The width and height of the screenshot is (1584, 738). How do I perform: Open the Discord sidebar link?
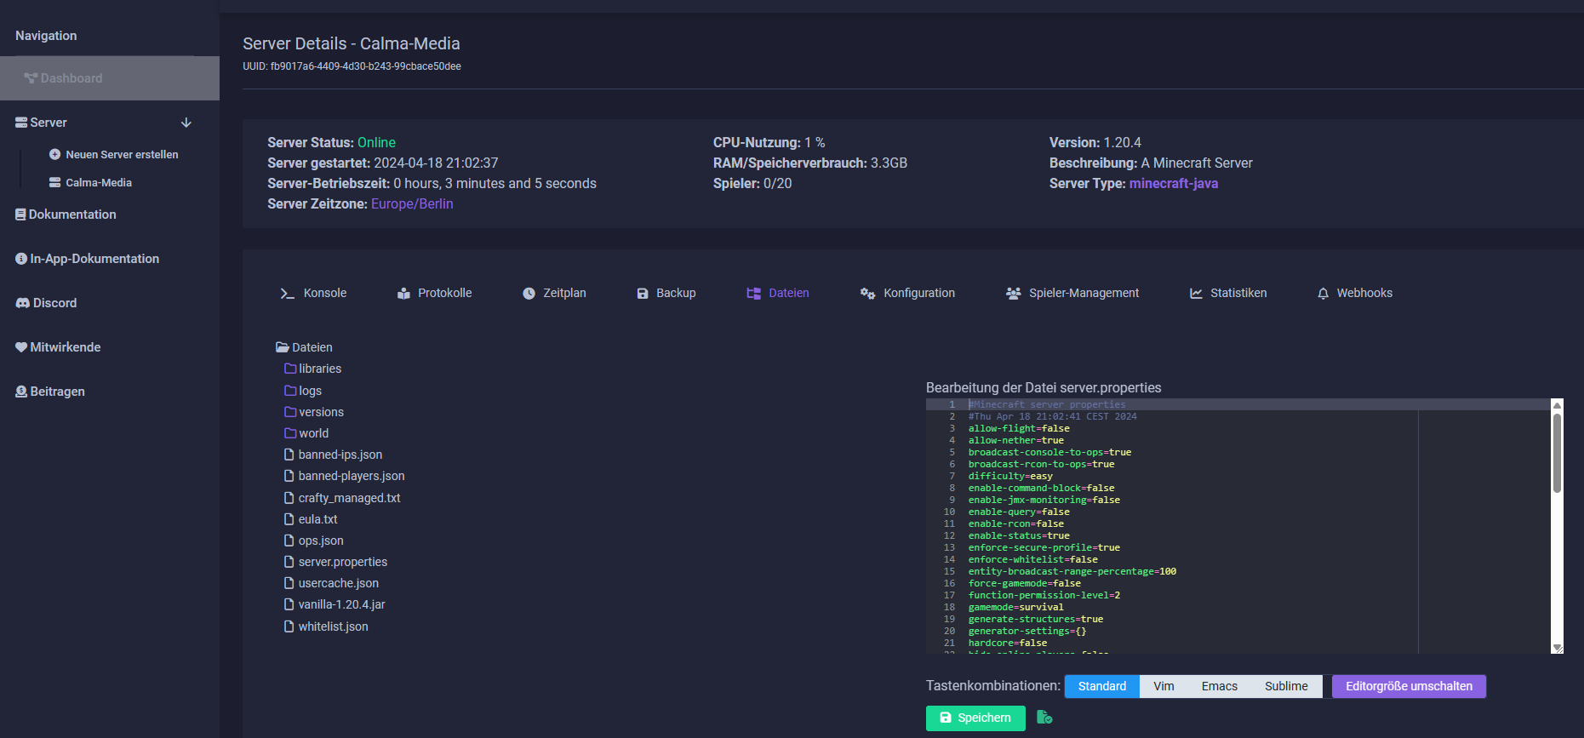(54, 303)
